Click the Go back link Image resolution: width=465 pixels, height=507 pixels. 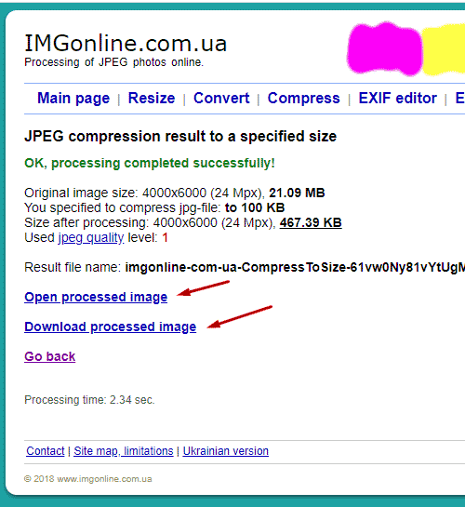(x=50, y=356)
